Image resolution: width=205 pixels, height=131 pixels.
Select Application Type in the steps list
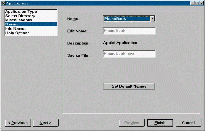point(21,11)
